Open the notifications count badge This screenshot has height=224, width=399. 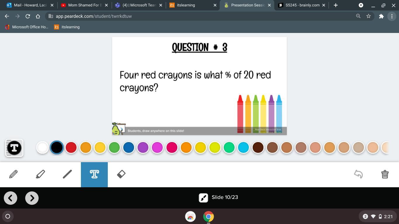[365, 216]
